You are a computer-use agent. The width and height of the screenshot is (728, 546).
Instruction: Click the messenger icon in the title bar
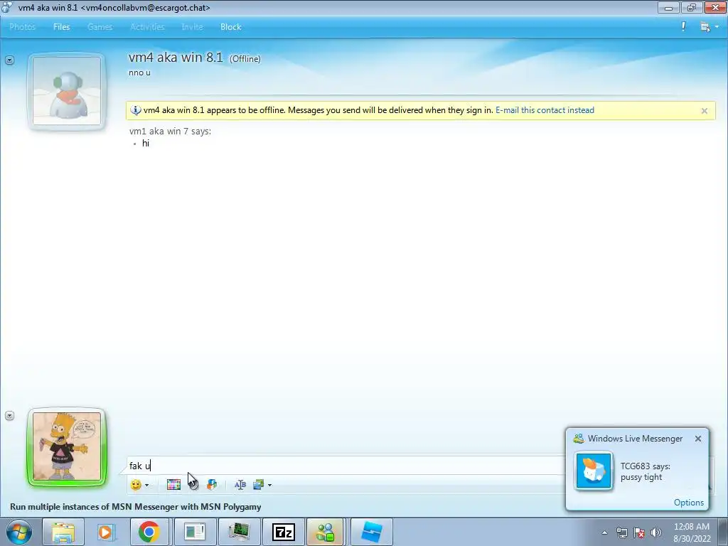7,7
